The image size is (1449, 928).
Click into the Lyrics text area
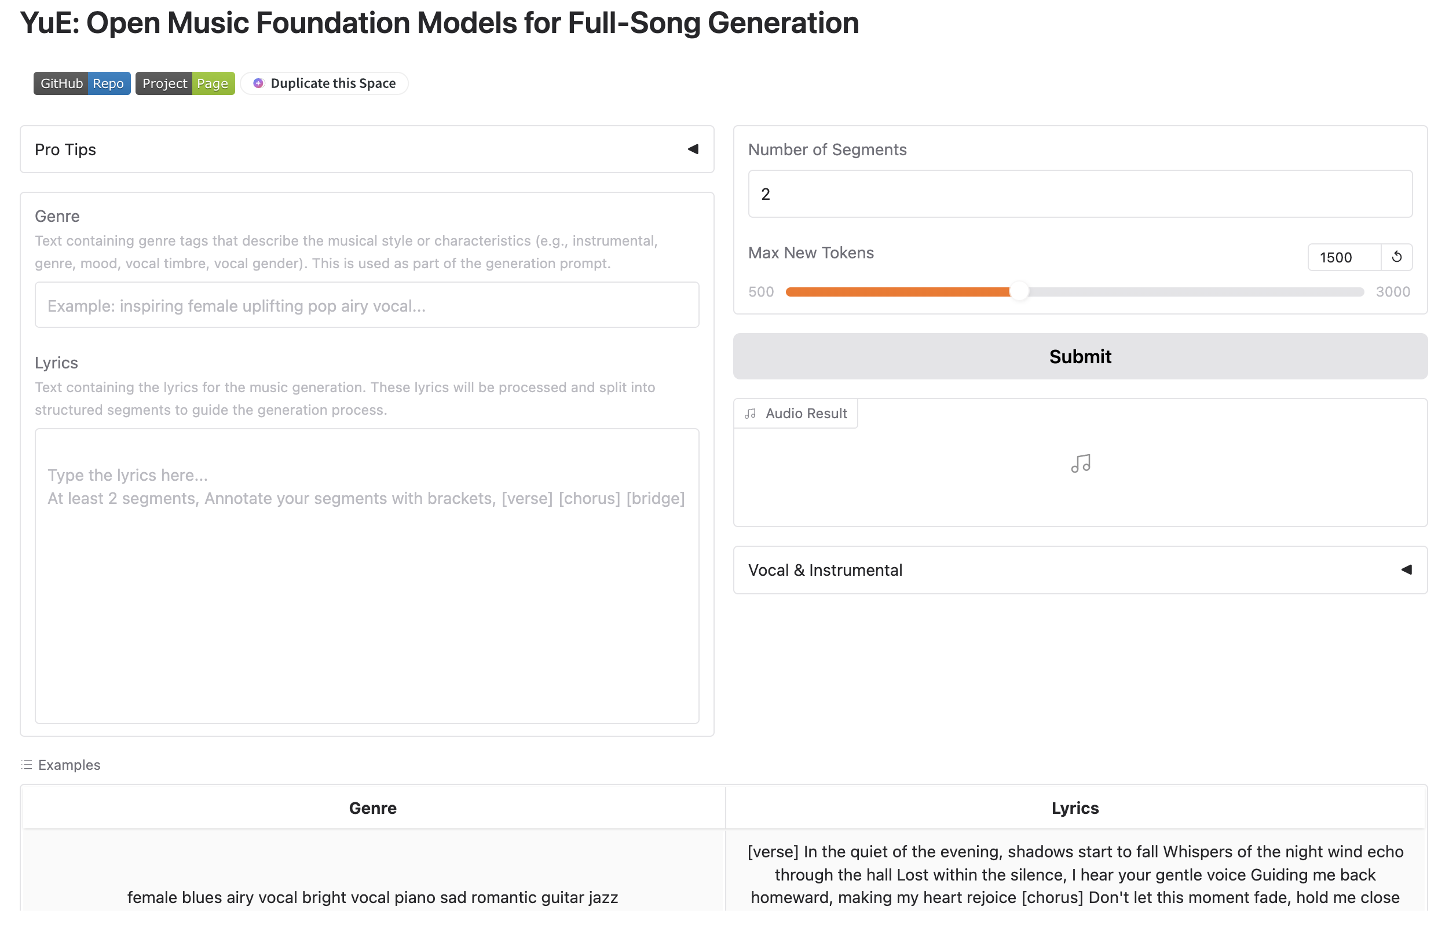367,575
